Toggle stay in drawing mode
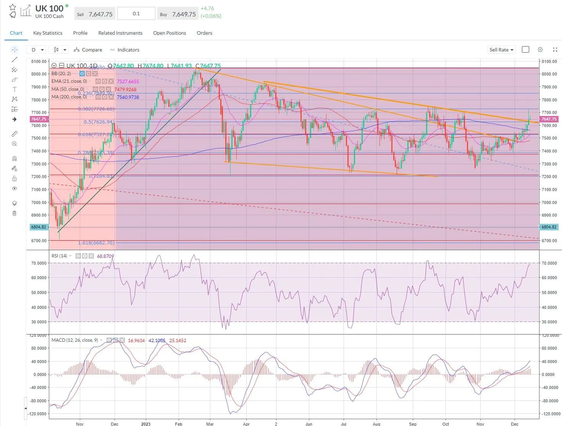Screen dimensions: 562x426 pos(15,168)
